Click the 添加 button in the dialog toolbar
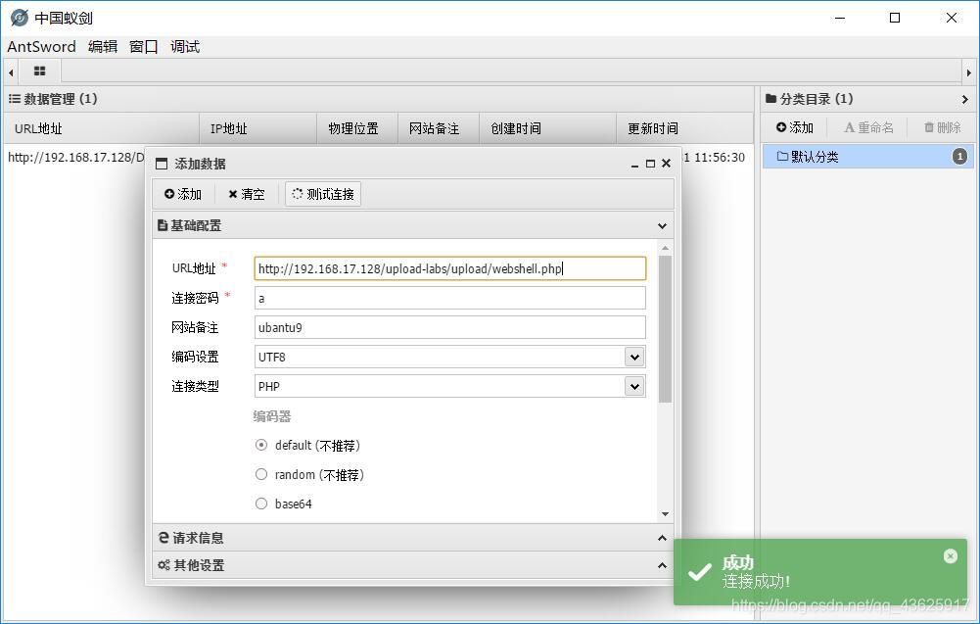The image size is (980, 624). [183, 195]
